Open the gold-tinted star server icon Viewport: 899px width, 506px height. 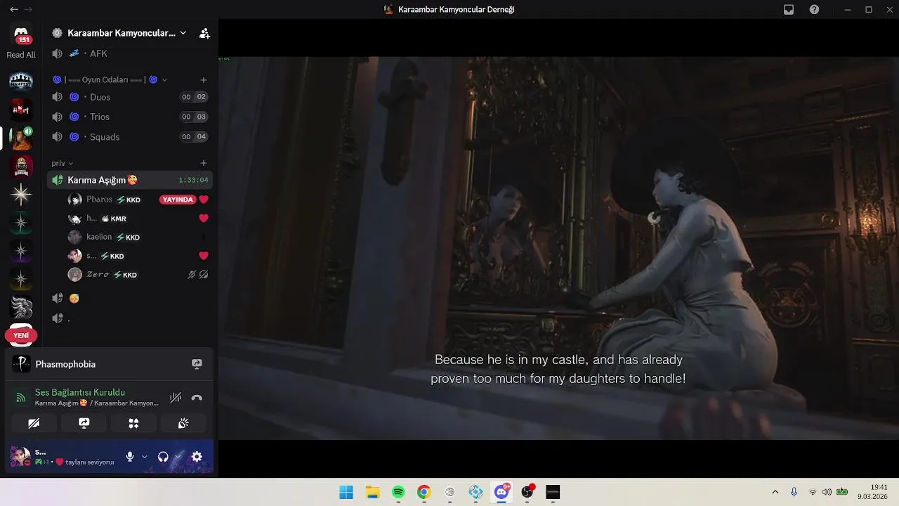21,279
